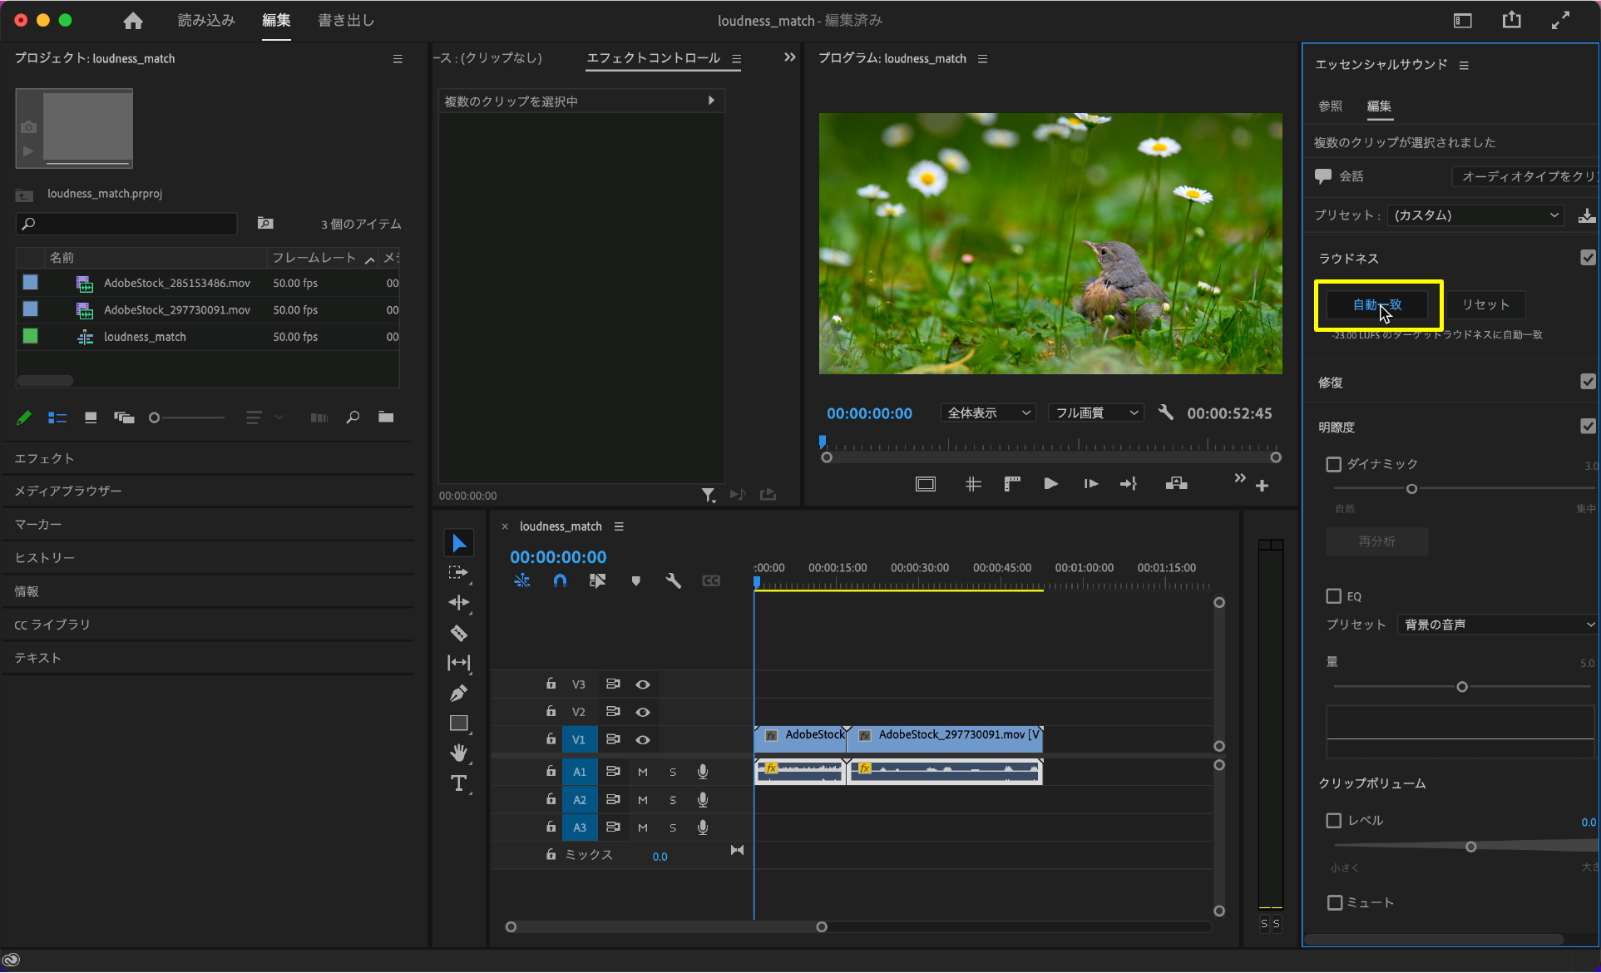Mute audio track A1

[x=643, y=772]
